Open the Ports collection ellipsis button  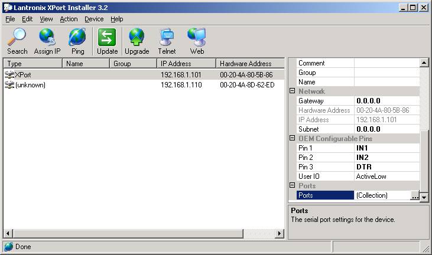click(x=415, y=195)
